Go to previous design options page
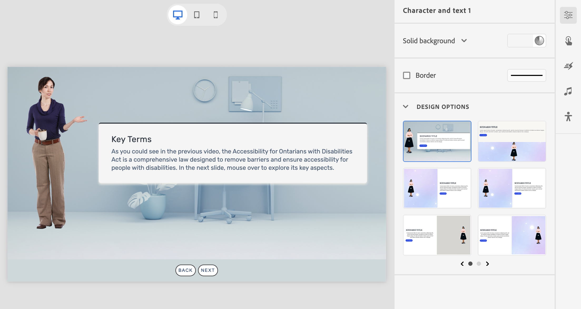Viewport: 581px width, 309px height. click(462, 264)
